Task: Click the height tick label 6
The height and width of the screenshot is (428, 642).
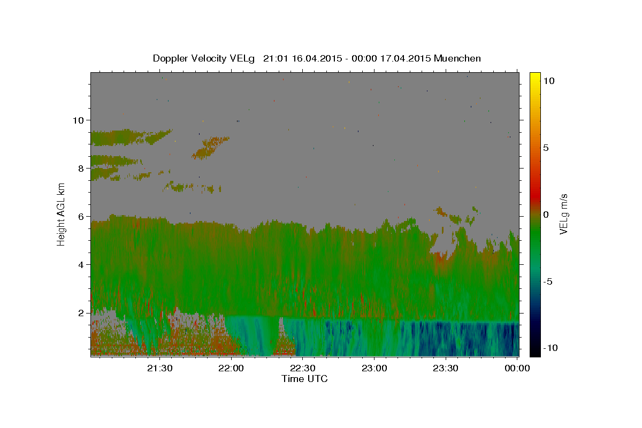Action: click(x=82, y=217)
